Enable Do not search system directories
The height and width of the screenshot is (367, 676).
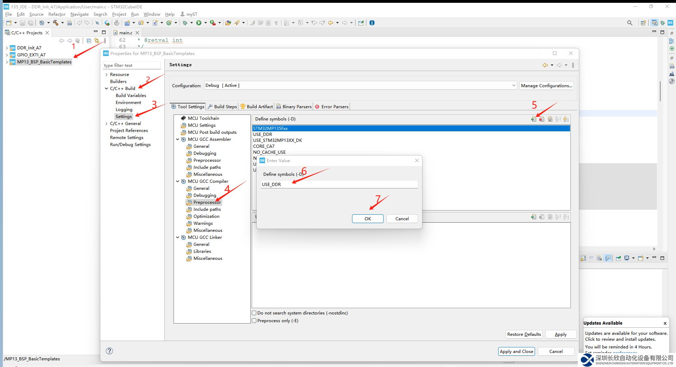254,313
